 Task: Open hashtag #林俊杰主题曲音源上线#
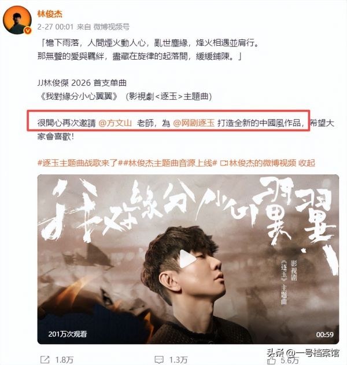(x=168, y=163)
